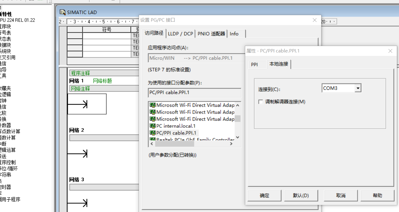
Task: Close the 属性 - PC/PPI cable.PPI.1 dialog
Action: (x=390, y=51)
